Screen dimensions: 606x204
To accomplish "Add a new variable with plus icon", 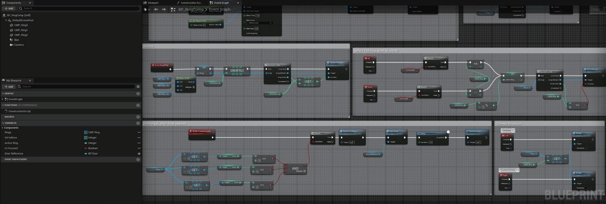I will [x=138, y=123].
